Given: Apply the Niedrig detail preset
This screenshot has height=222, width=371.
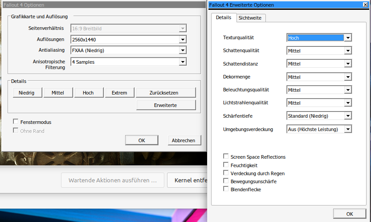Looking at the screenshot, I should coord(28,93).
